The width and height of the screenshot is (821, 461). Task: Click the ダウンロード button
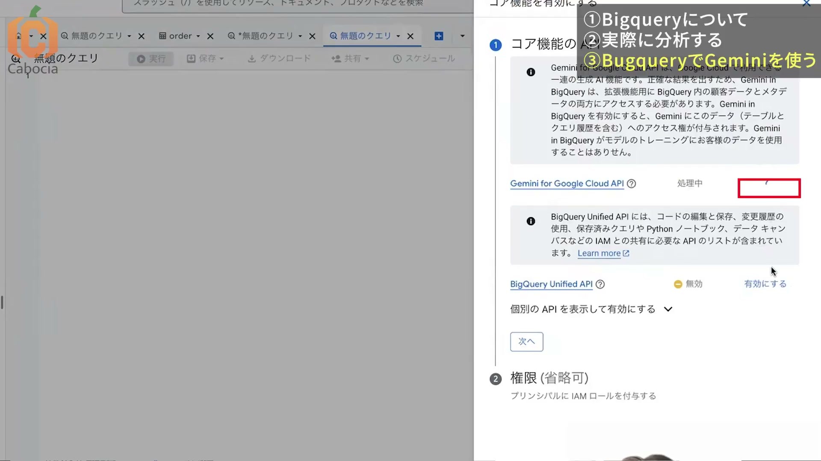pyautogui.click(x=279, y=58)
